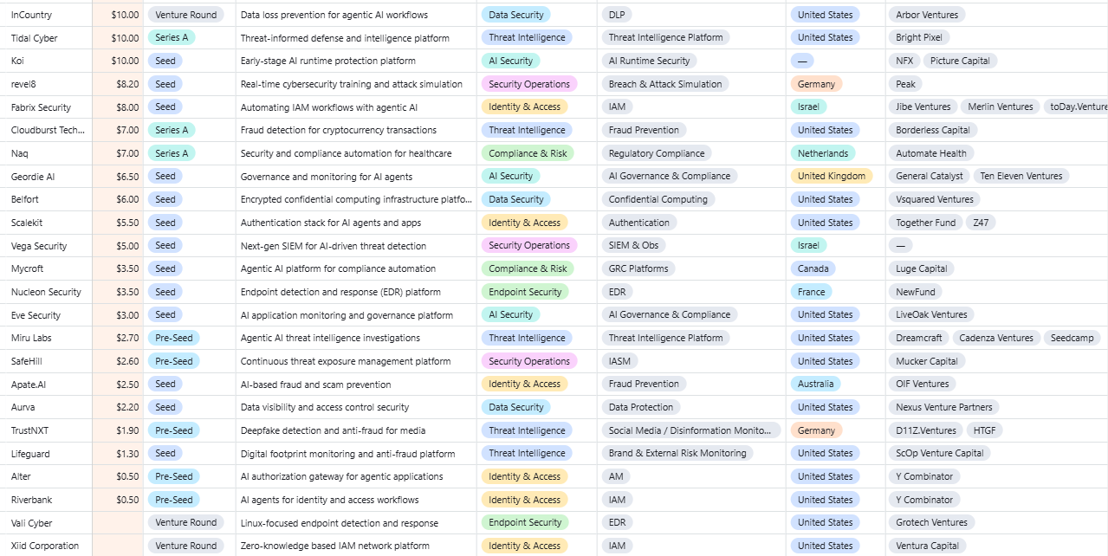The height and width of the screenshot is (556, 1108).
Task: Click the Geordie AI company cell
Action: coord(46,177)
